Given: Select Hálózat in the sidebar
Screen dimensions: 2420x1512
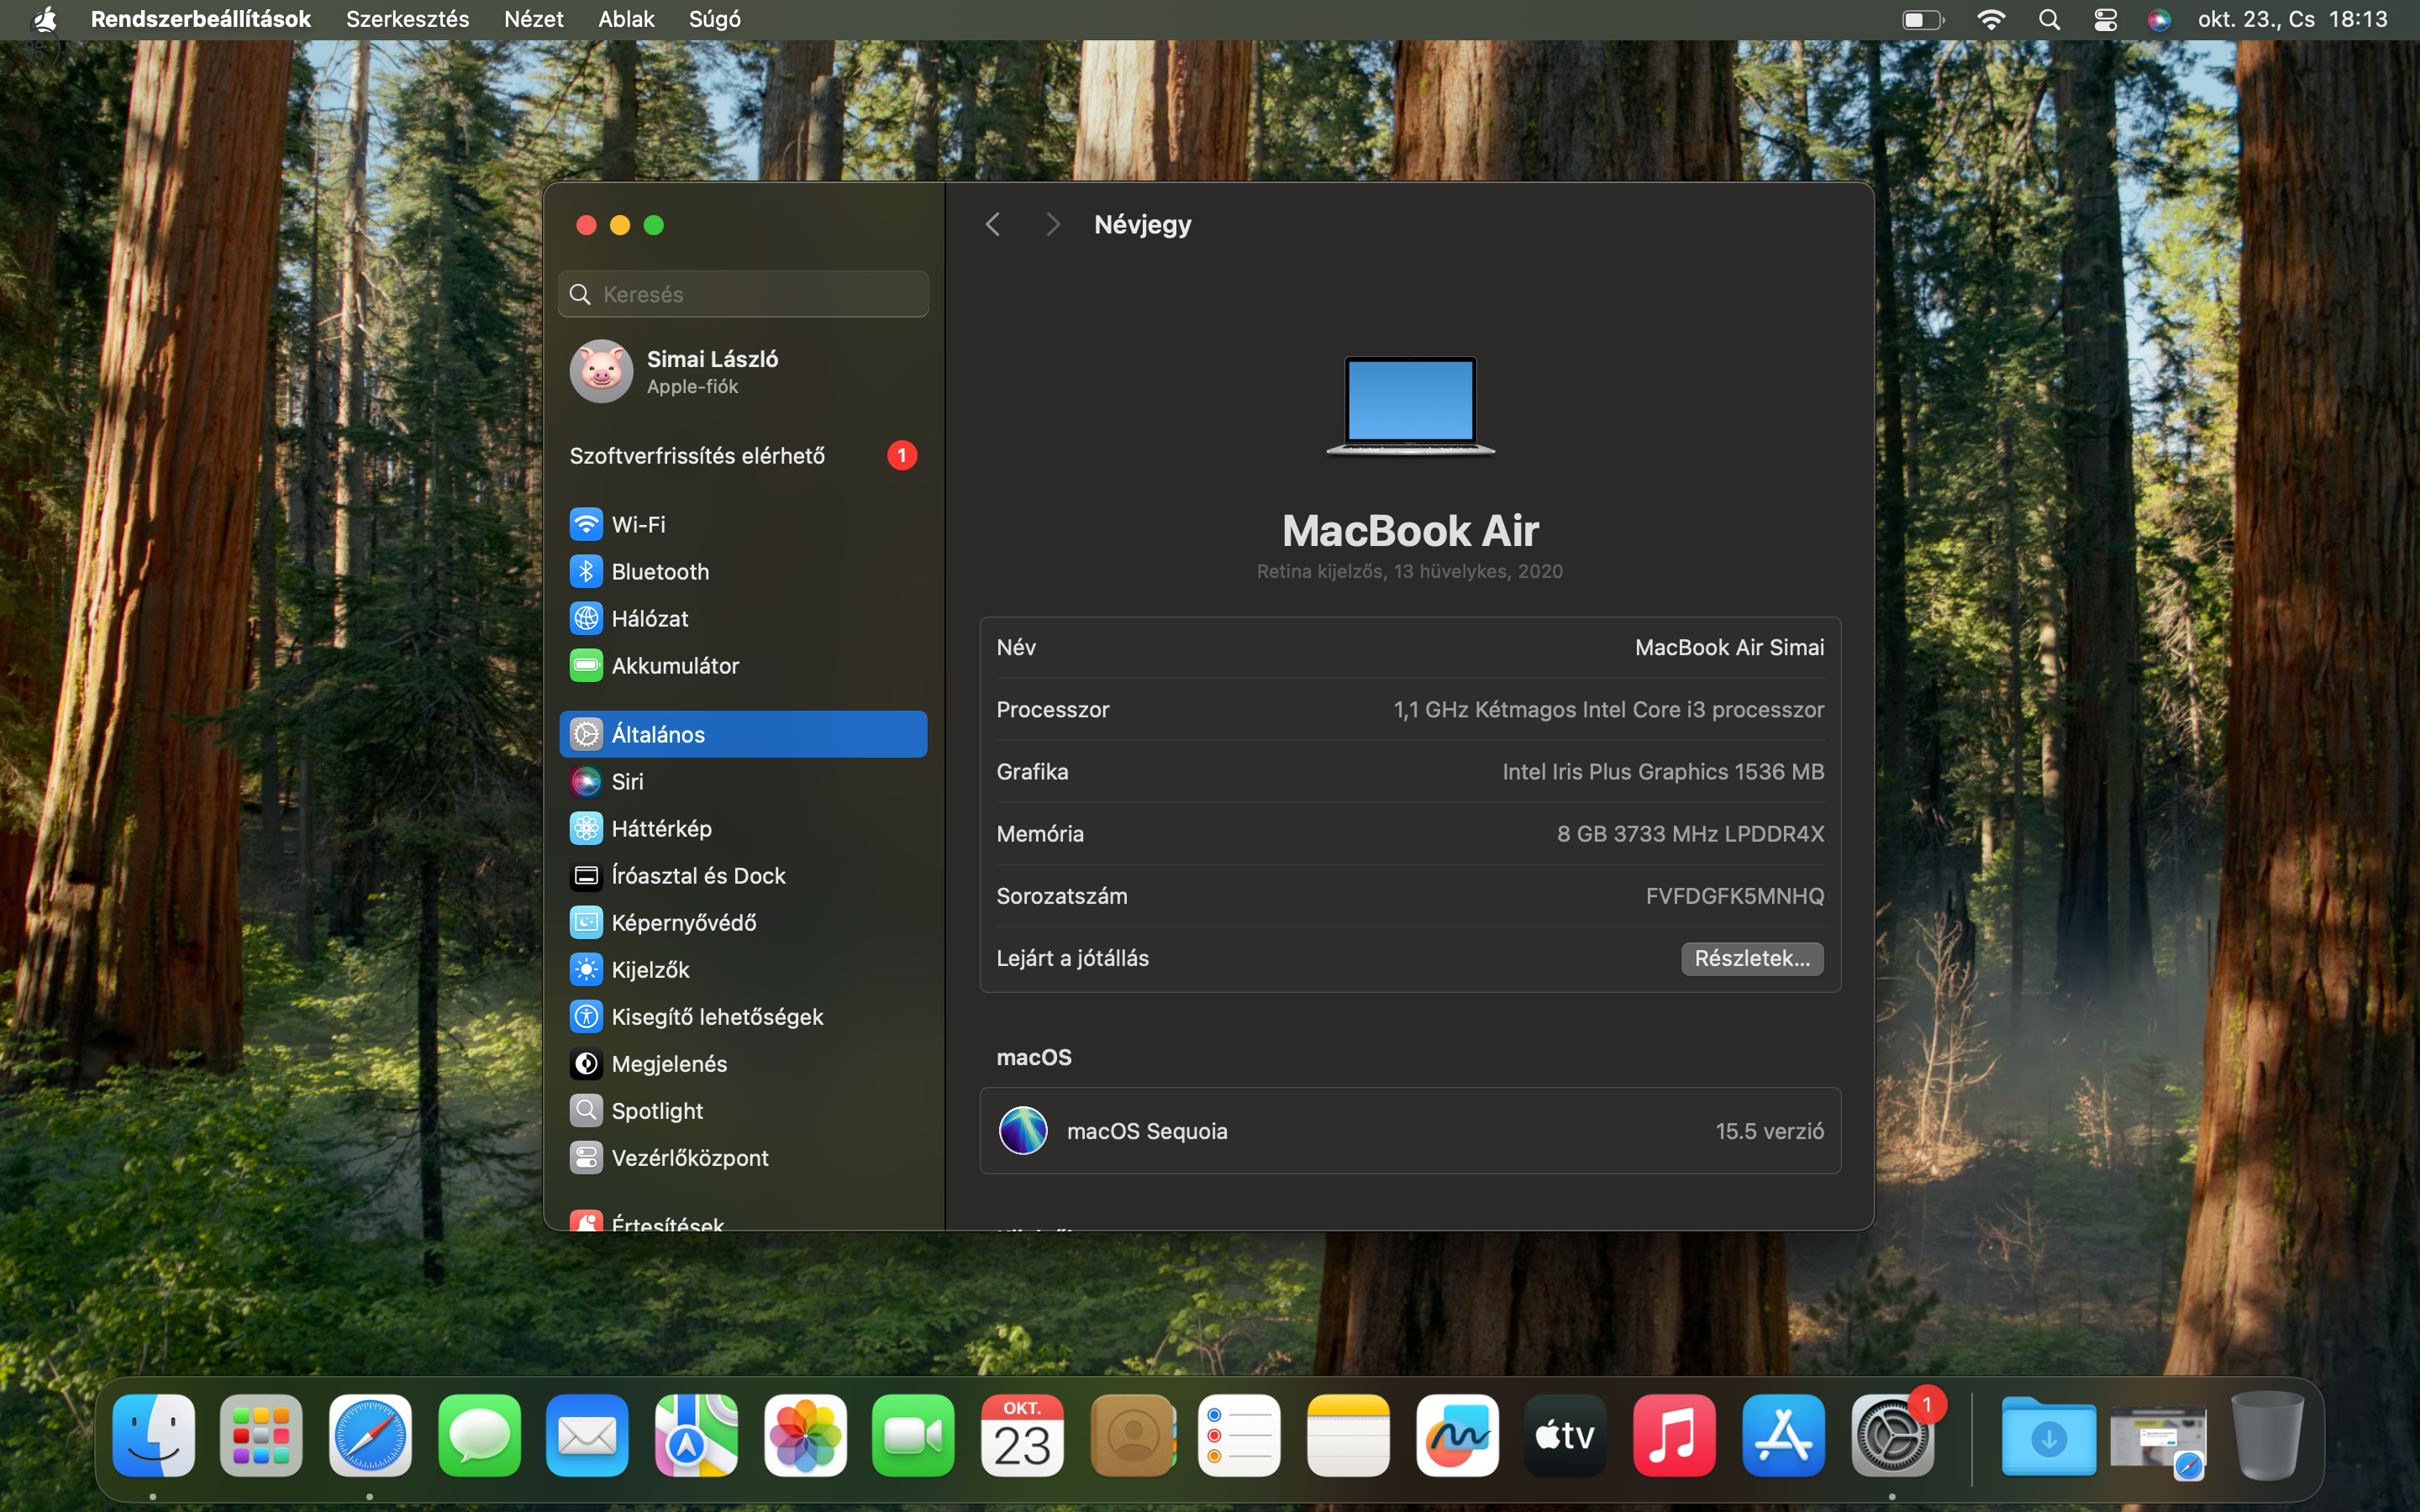Looking at the screenshot, I should pos(649,618).
